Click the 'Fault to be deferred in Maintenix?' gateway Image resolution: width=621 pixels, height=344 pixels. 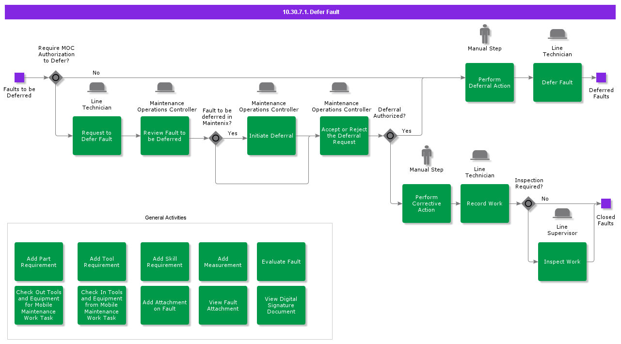[216, 138]
